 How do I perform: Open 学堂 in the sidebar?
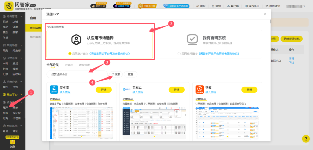[x=6, y=37]
